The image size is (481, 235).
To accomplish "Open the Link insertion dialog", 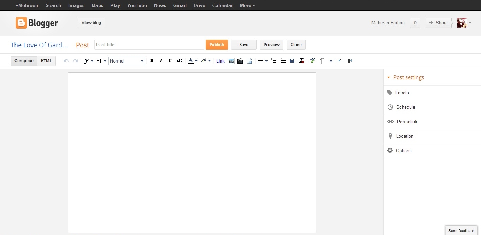I will click(220, 61).
